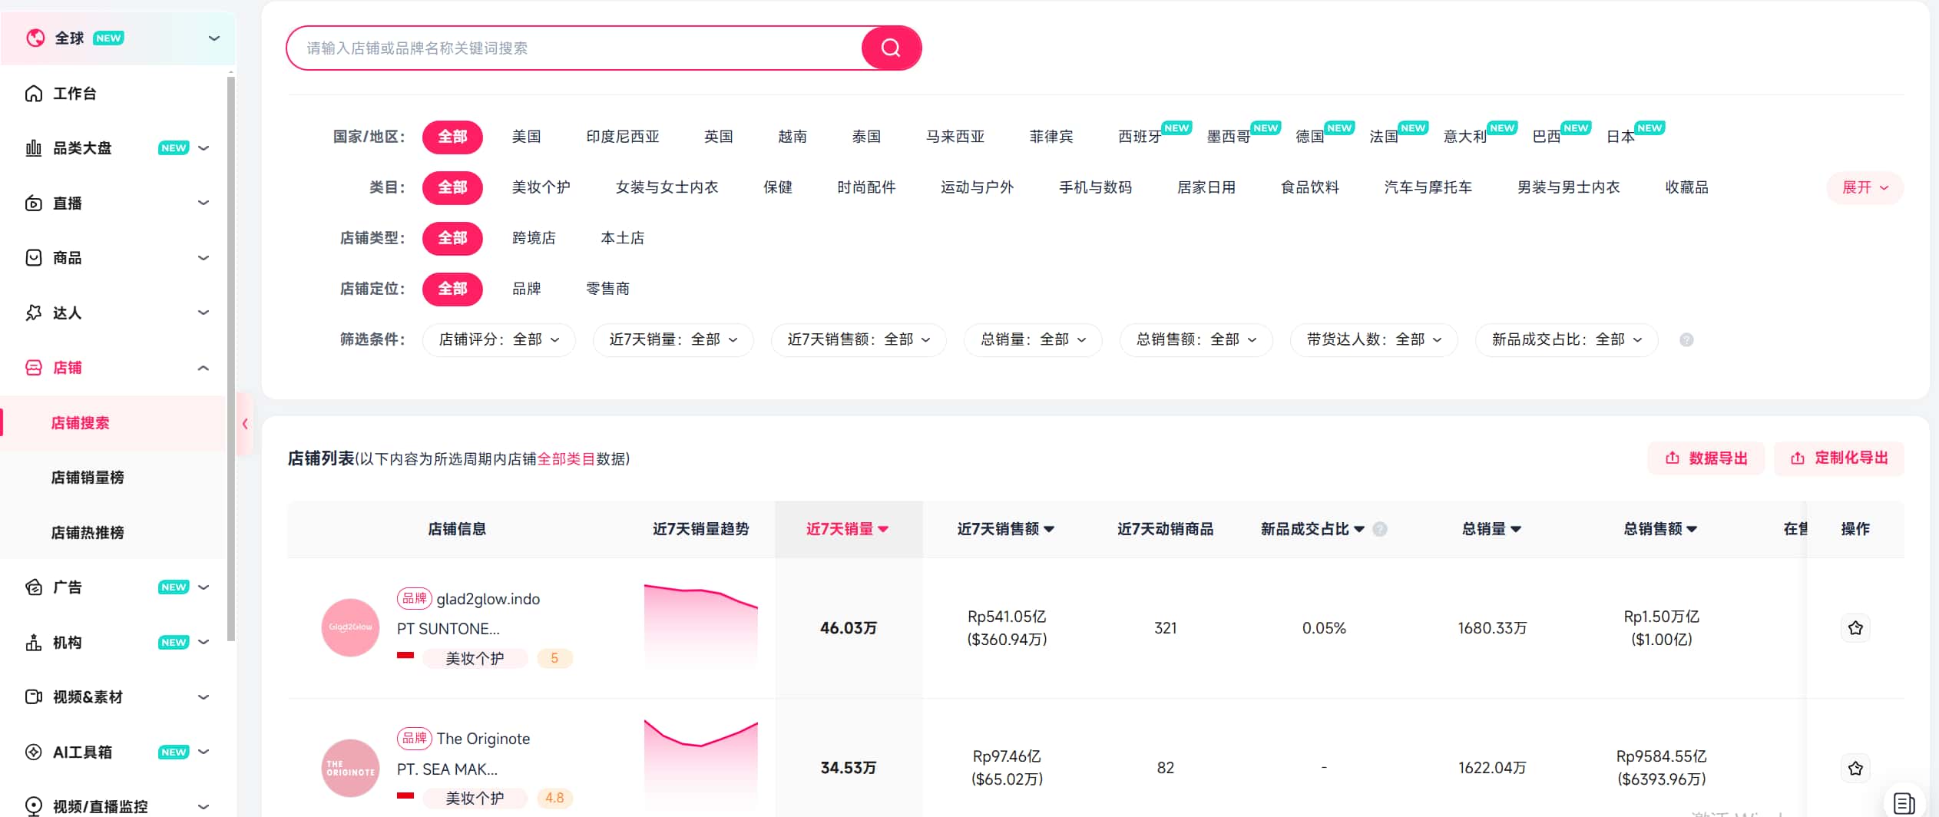Click the 定制化导出 custom export button

click(1839, 458)
